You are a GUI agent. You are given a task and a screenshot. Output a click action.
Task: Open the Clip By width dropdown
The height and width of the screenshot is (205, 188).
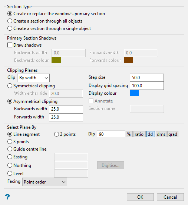coord(33,78)
